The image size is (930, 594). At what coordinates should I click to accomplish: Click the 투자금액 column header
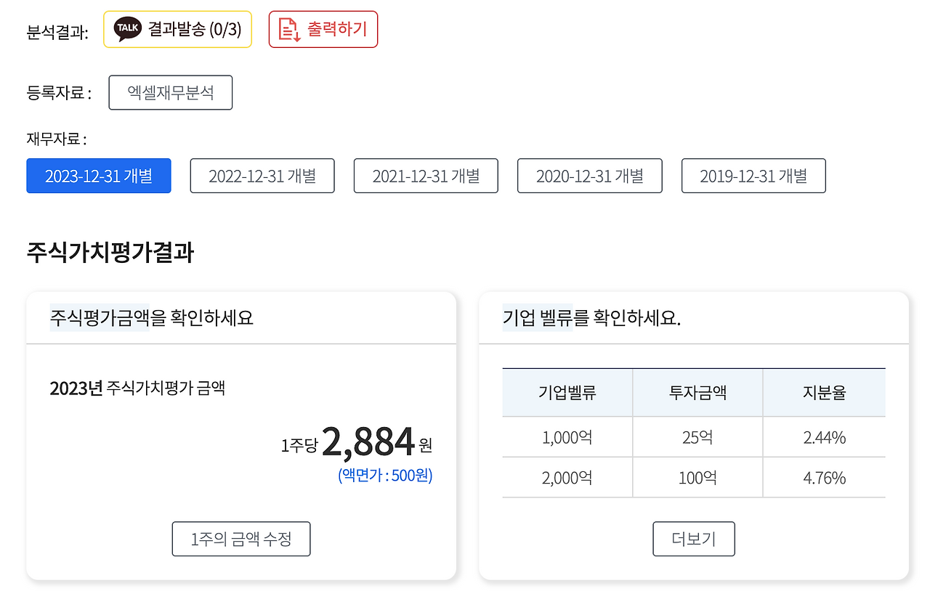697,391
